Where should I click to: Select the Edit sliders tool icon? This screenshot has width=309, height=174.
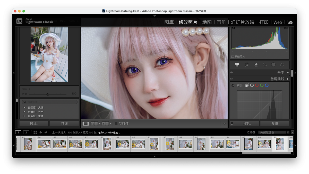pyautogui.click(x=237, y=65)
